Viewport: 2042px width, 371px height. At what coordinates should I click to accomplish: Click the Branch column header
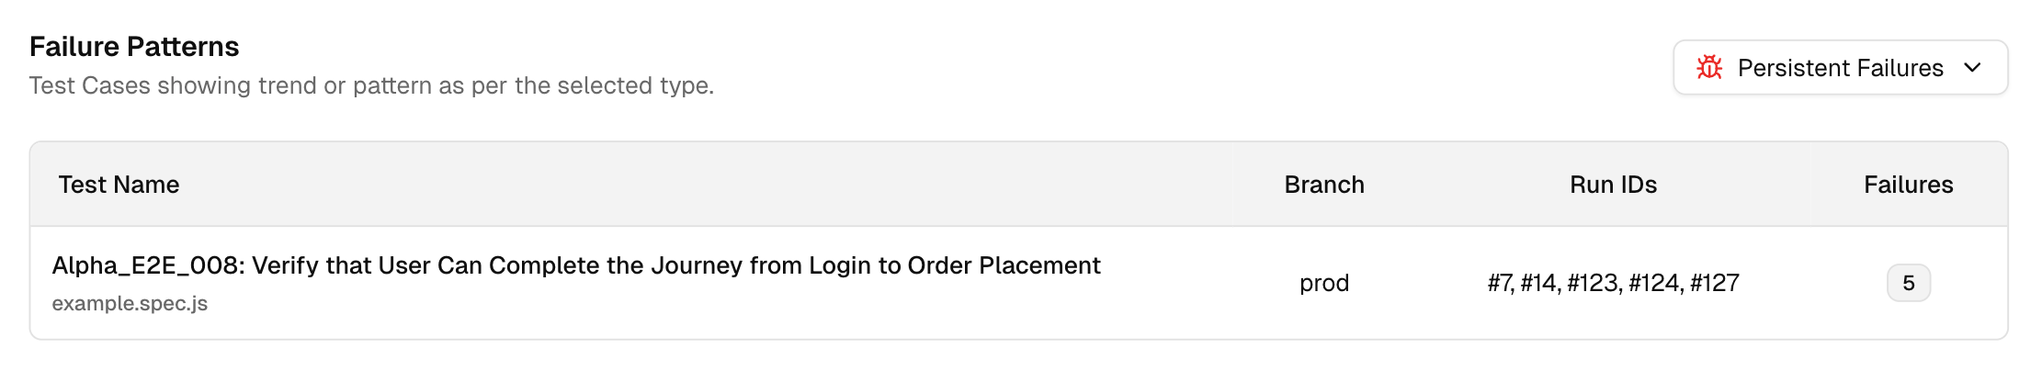1323,185
